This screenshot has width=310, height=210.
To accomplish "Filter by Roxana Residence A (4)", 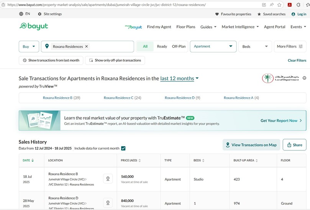I will (x=241, y=98).
